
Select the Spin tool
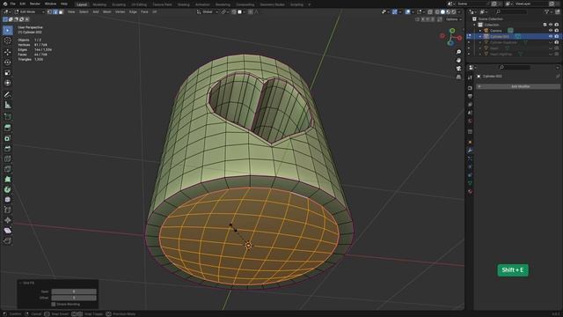click(8, 189)
